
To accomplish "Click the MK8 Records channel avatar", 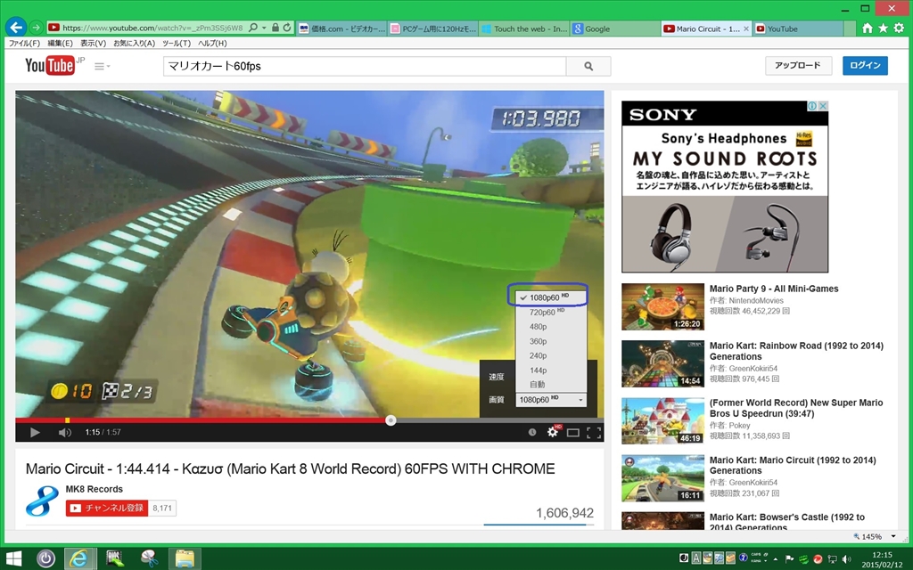I will click(x=43, y=501).
